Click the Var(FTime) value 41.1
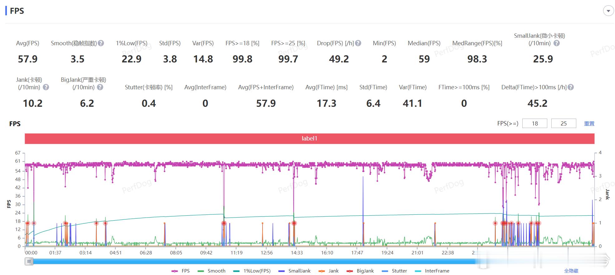Image resolution: width=615 pixels, height=275 pixels. point(412,103)
